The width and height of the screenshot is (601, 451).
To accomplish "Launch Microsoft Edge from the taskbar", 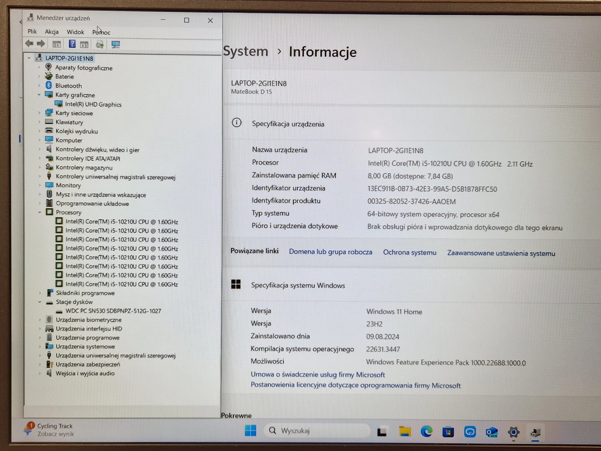I will pyautogui.click(x=426, y=432).
